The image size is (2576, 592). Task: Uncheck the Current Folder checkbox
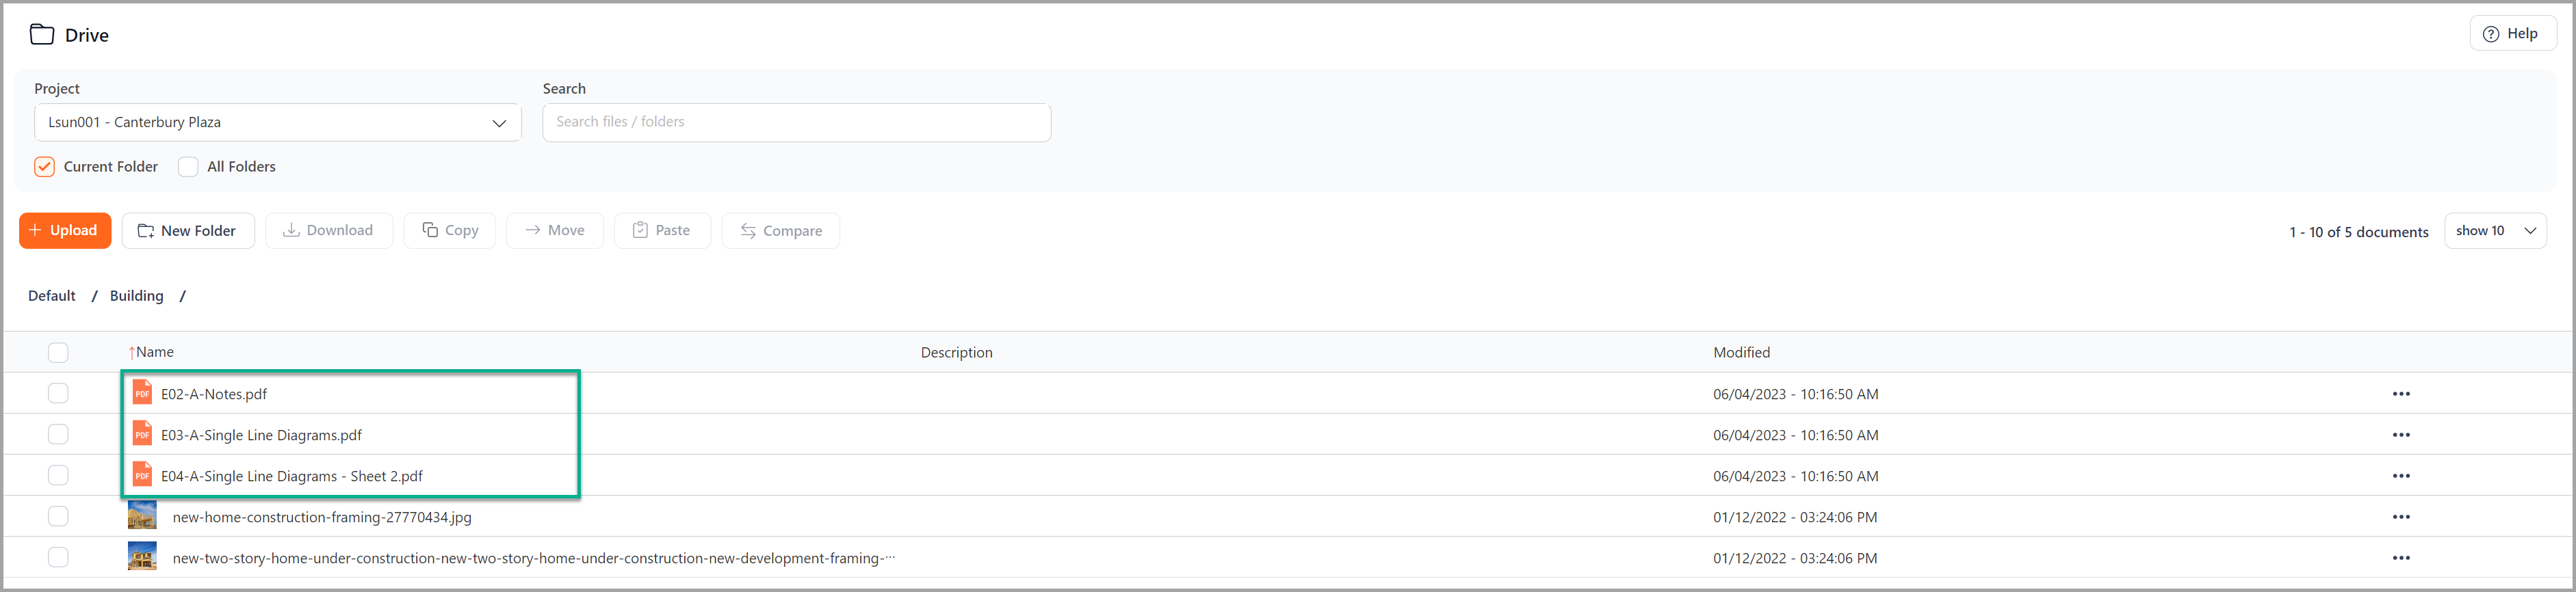44,167
